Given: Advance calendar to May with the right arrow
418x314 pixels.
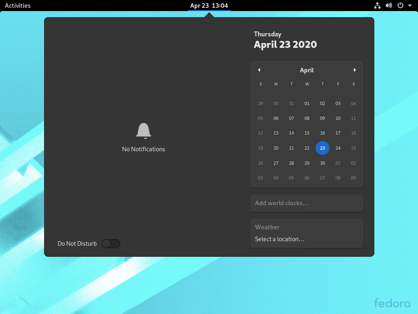Looking at the screenshot, I should click(354, 70).
